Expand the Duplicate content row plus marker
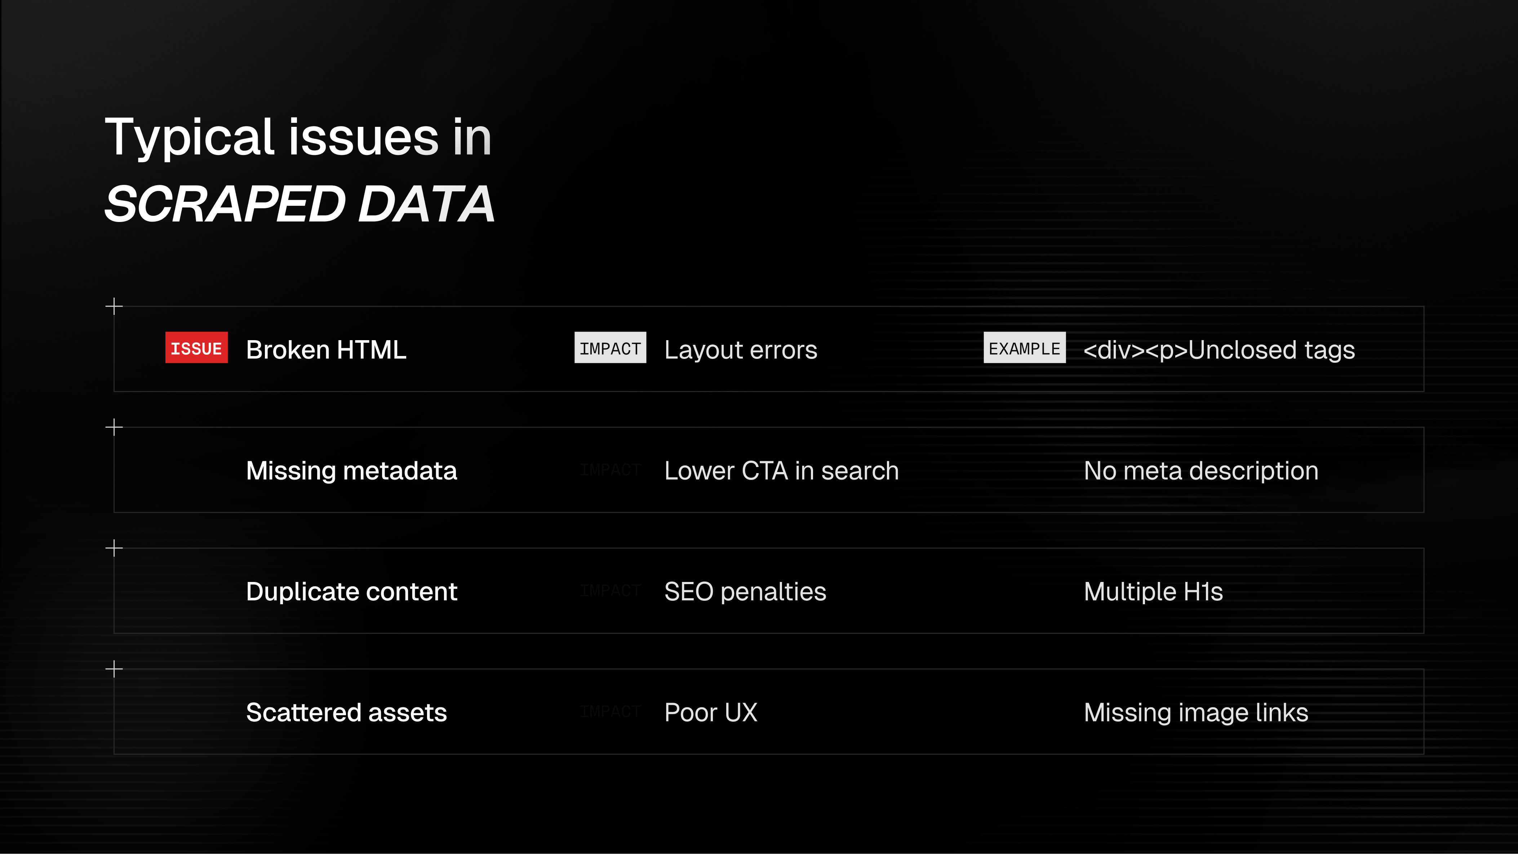 point(114,548)
